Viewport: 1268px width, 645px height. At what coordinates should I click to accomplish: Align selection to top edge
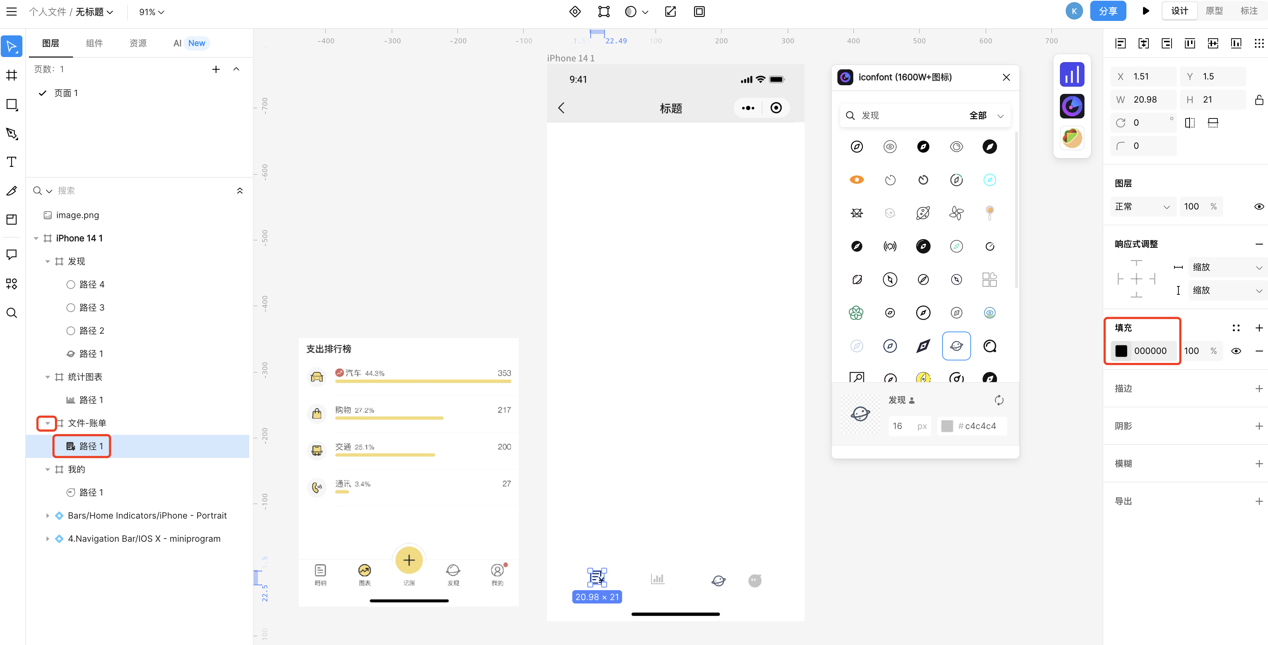pos(1190,43)
